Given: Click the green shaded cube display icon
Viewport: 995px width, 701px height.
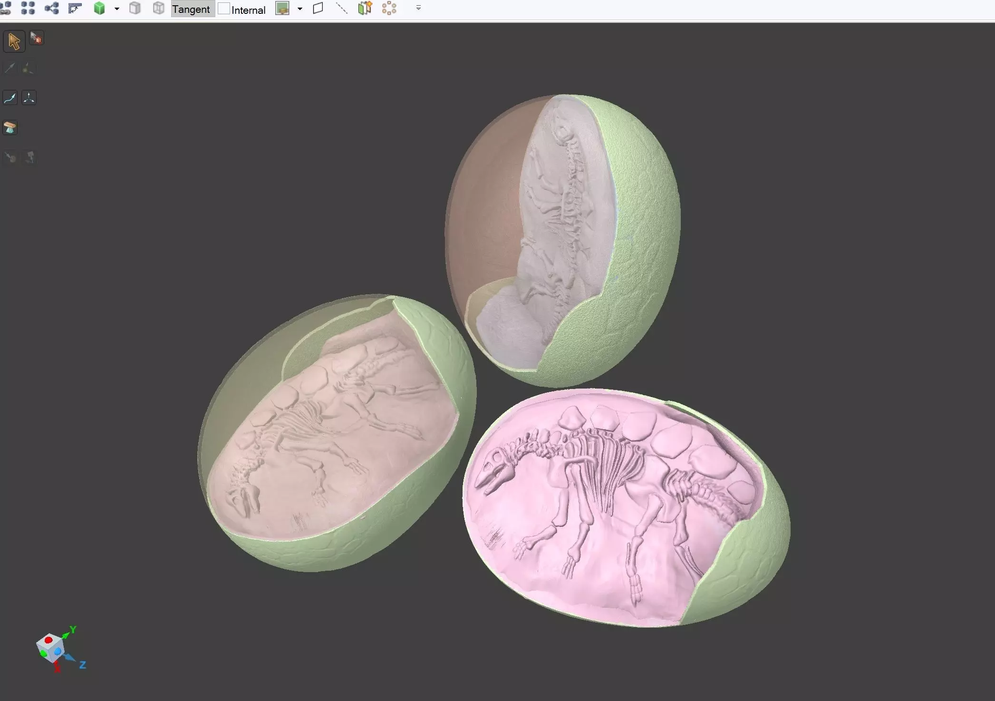Looking at the screenshot, I should click(99, 9).
